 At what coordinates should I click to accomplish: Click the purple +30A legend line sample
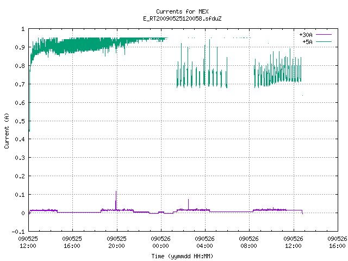[x=324, y=35]
